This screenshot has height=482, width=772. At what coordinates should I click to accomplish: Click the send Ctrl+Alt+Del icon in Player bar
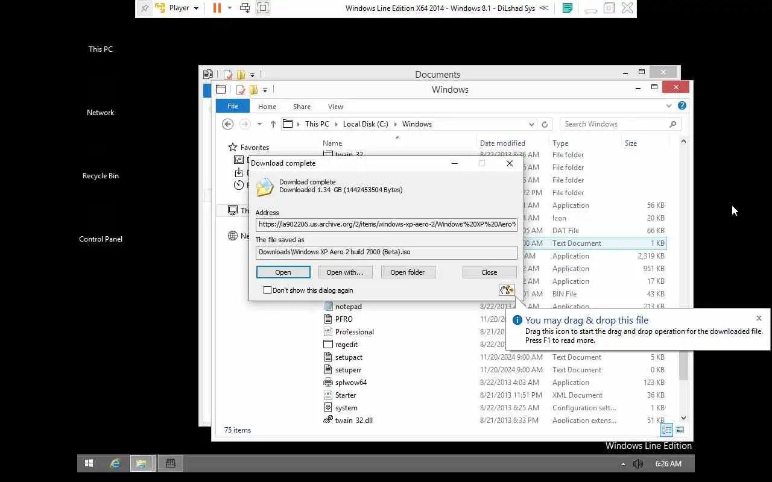(245, 8)
